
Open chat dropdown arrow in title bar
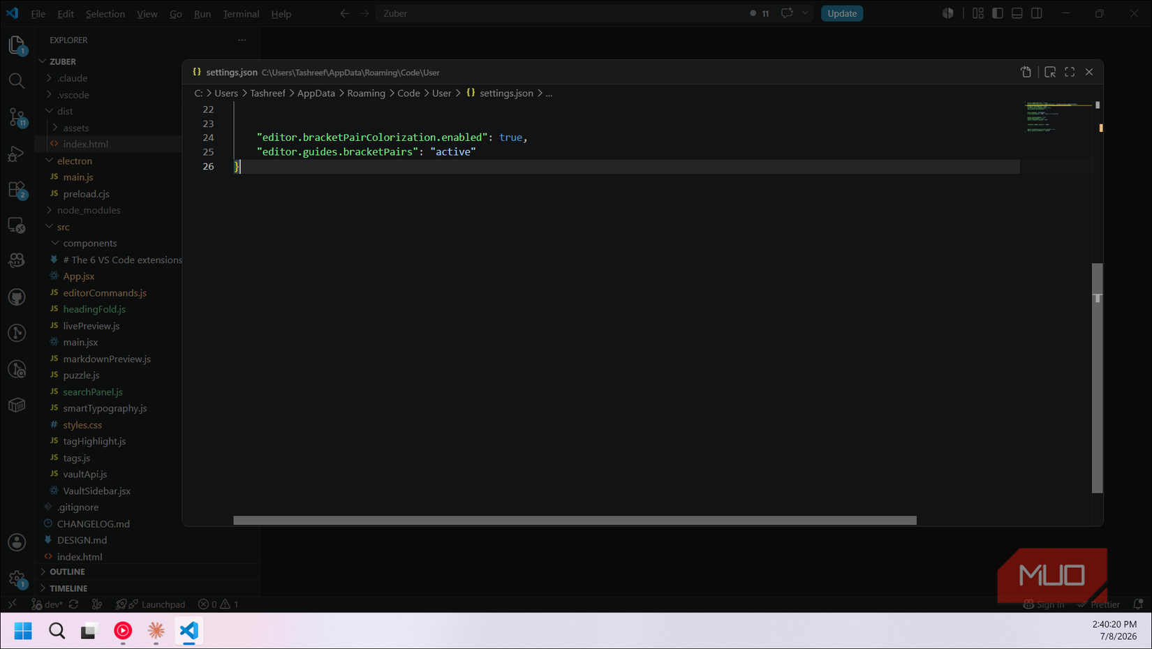pyautogui.click(x=805, y=13)
